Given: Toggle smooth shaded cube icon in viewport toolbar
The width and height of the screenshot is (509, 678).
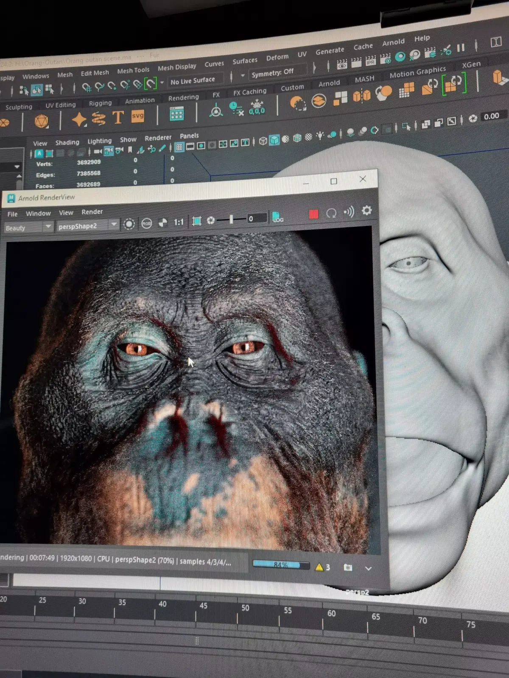Looking at the screenshot, I should pos(274,139).
